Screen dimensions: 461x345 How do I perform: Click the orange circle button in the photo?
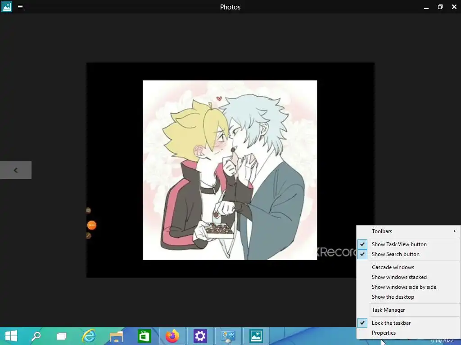(92, 226)
